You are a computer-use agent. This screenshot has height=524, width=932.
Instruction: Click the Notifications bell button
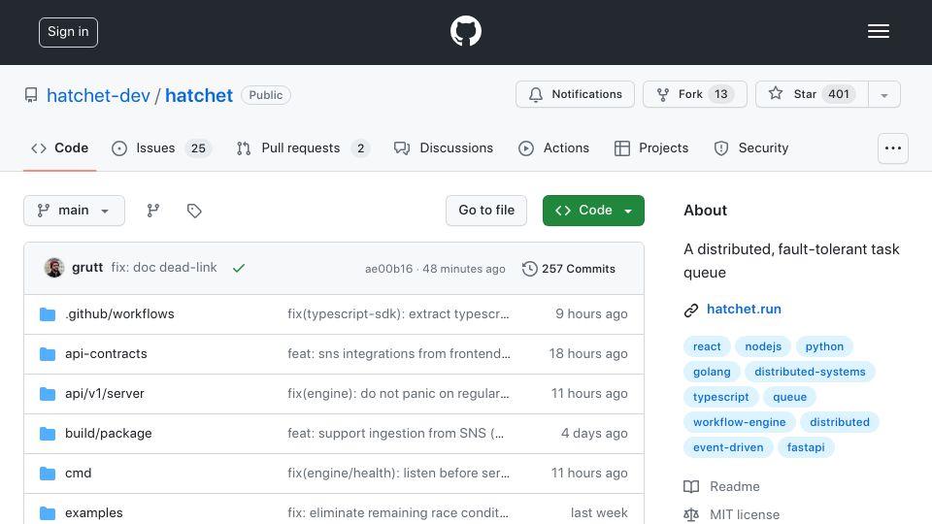(575, 94)
